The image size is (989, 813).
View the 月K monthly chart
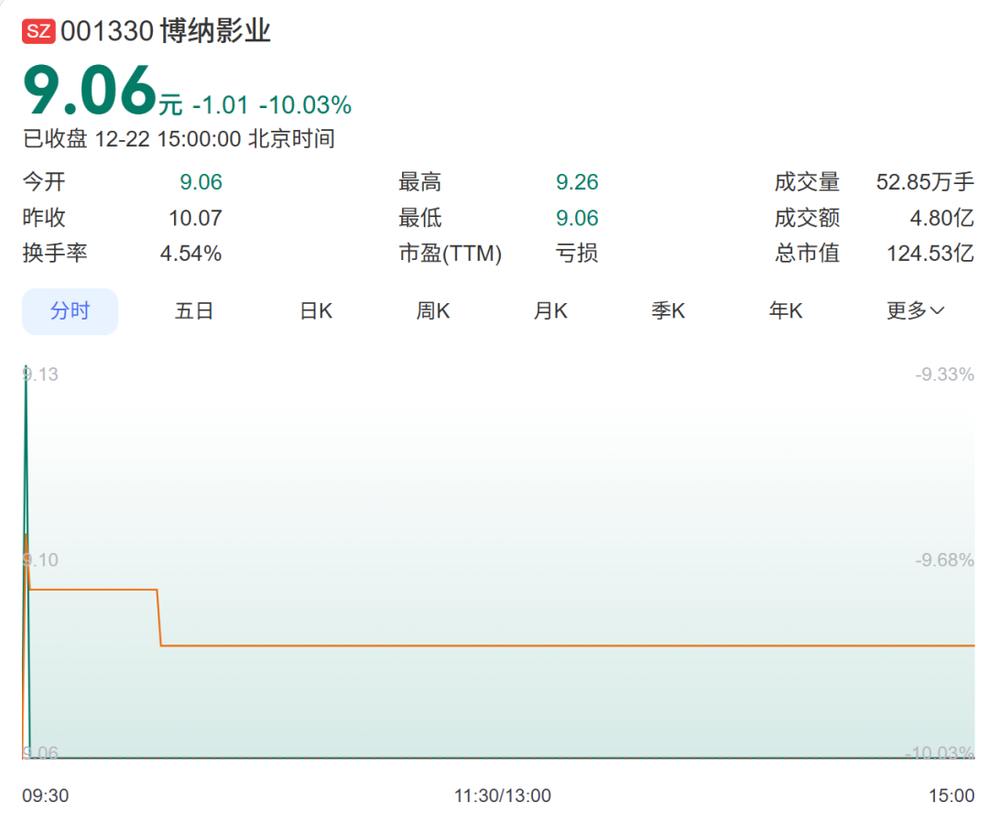[550, 311]
